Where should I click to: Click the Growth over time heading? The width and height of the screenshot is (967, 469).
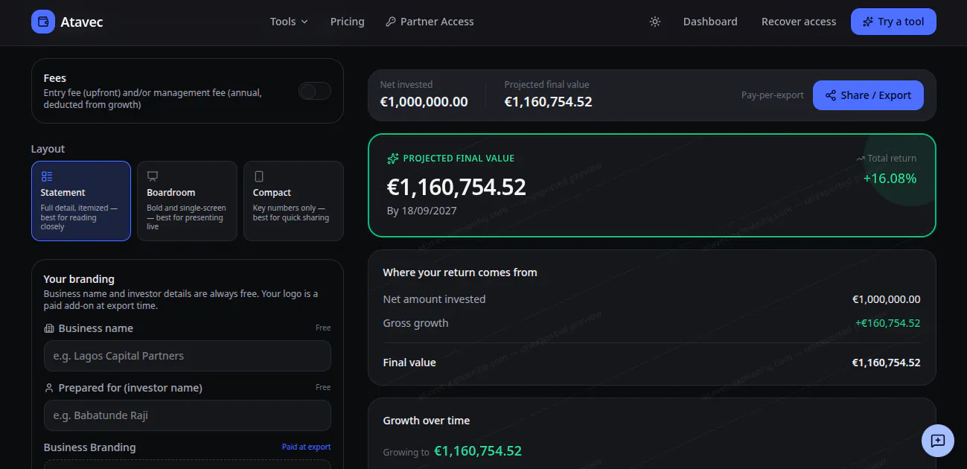click(427, 421)
